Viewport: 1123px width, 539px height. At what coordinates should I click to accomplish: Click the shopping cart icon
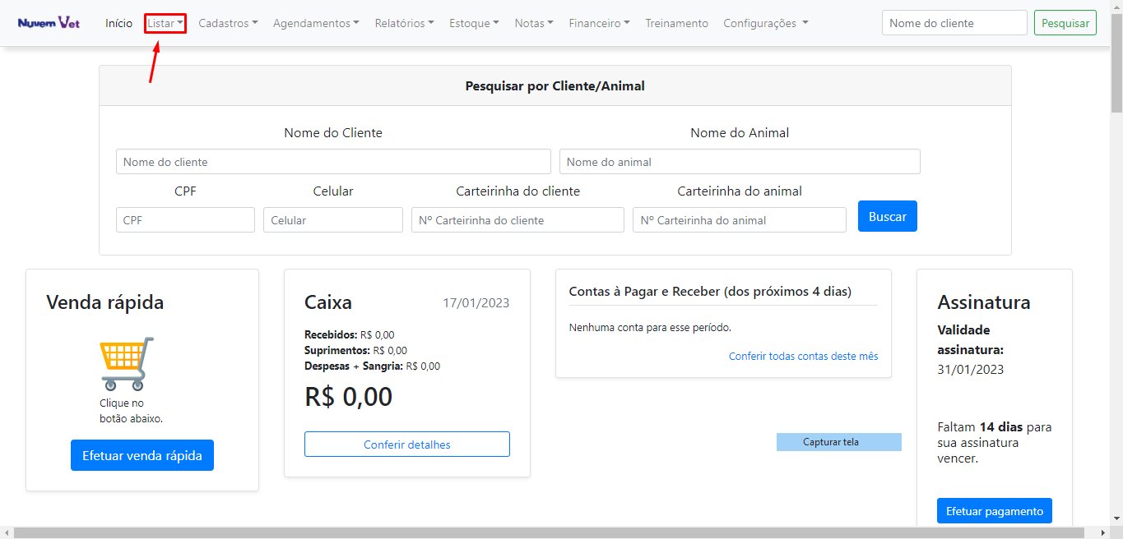coord(126,362)
